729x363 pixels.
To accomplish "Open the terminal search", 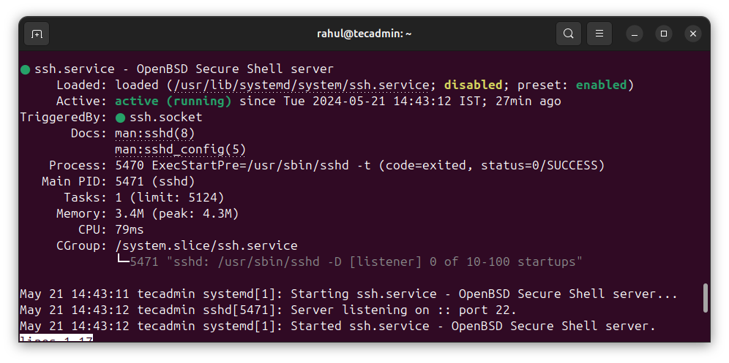I will pyautogui.click(x=569, y=34).
